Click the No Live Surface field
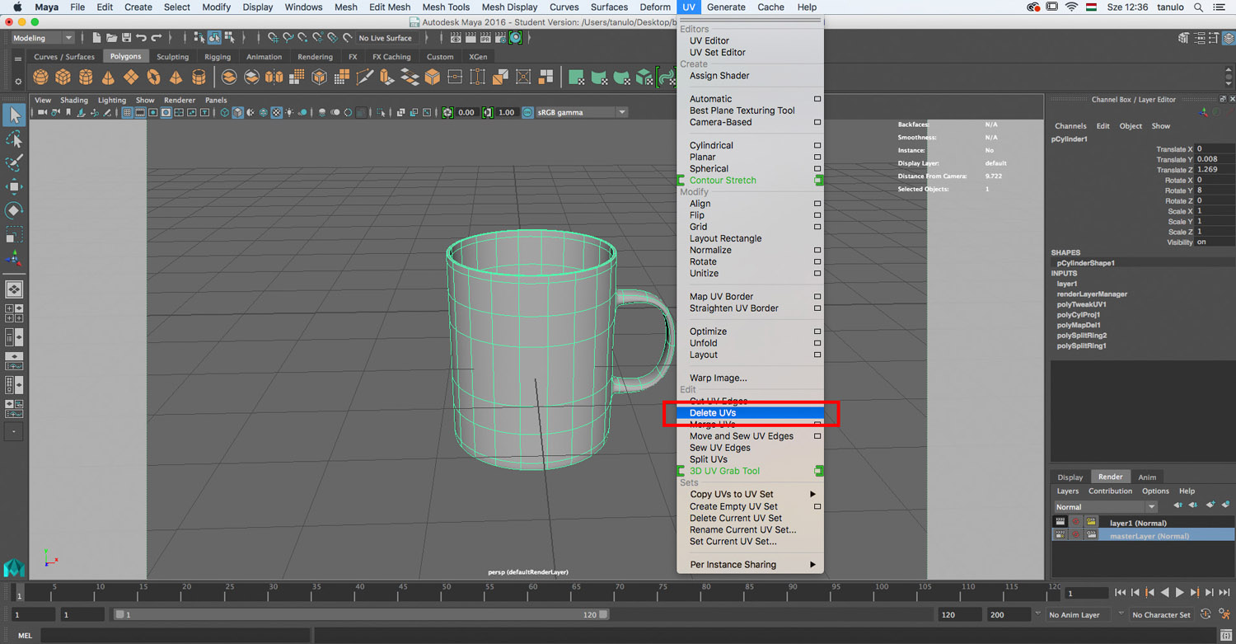 (385, 38)
